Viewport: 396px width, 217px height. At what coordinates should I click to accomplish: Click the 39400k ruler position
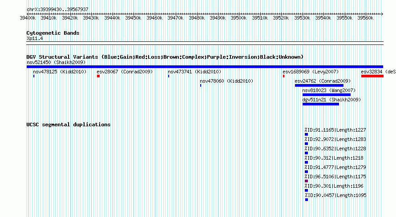28,18
